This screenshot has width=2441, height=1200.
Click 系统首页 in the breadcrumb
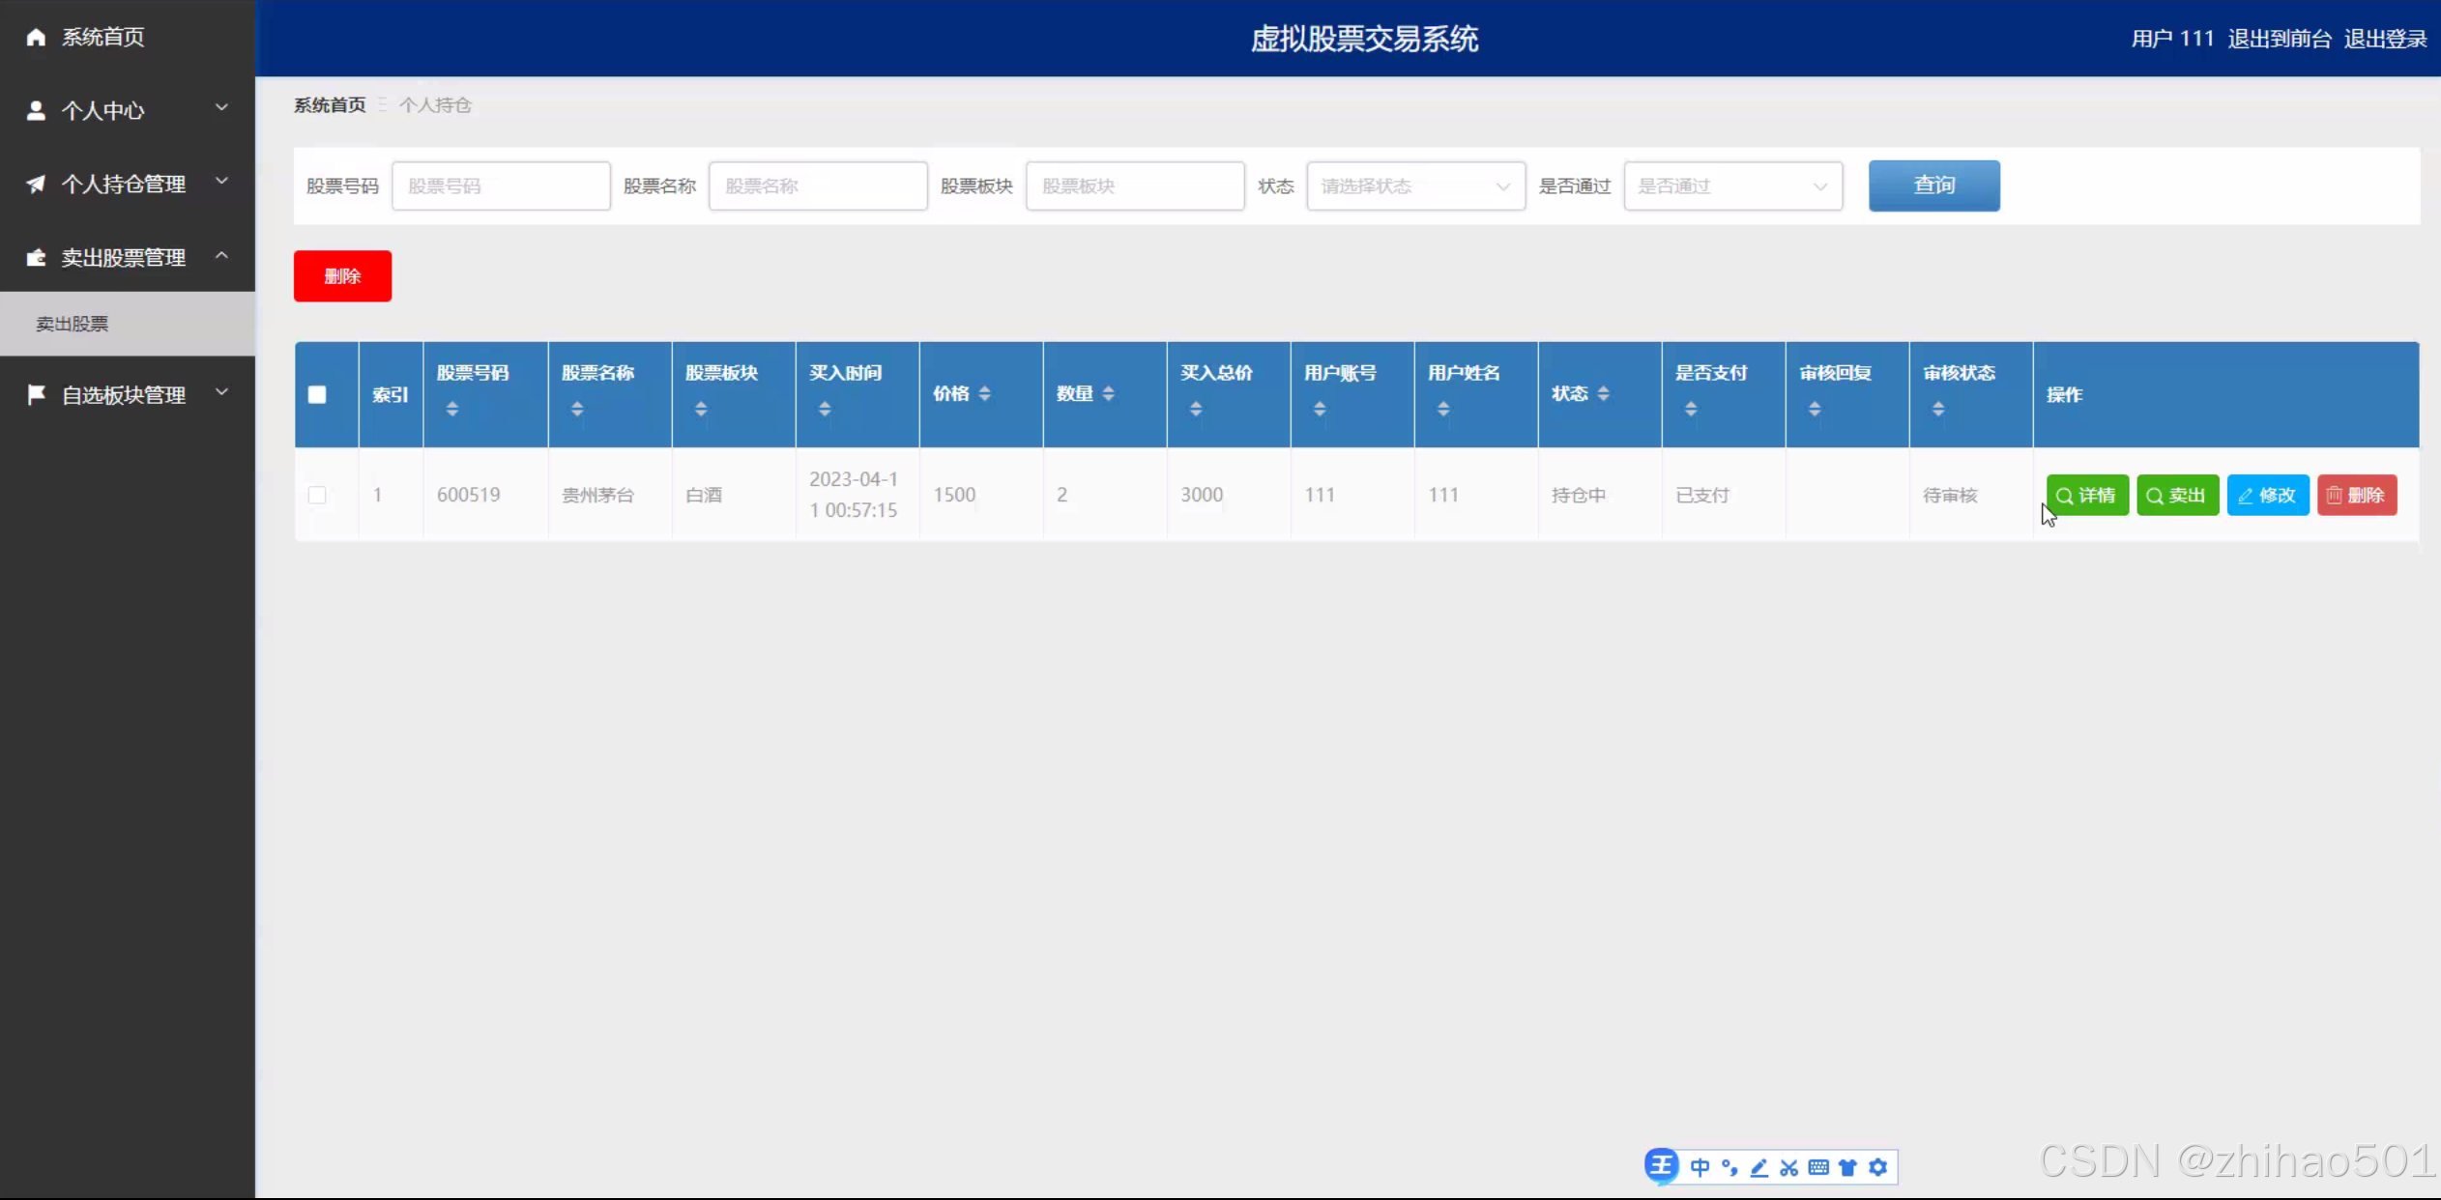click(330, 104)
